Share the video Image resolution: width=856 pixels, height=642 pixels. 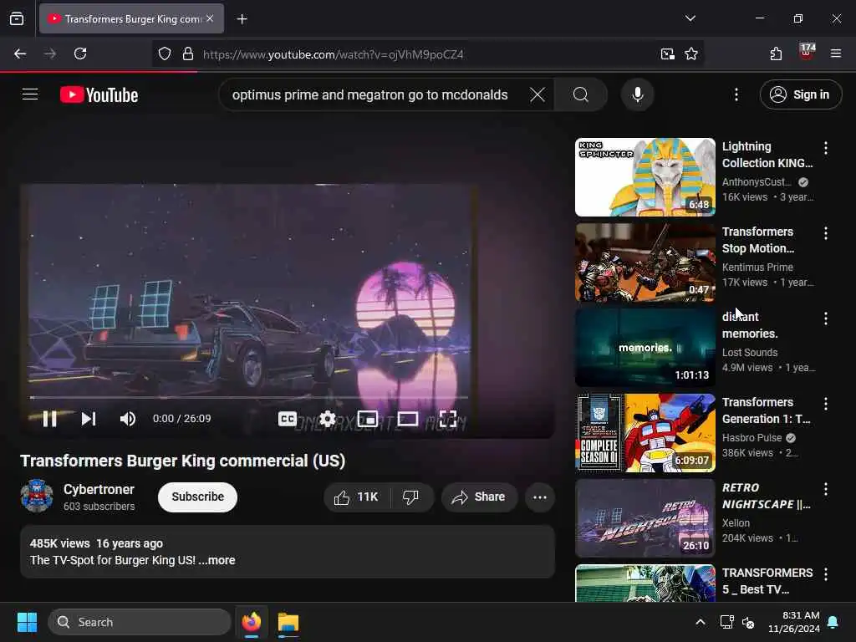479,497
